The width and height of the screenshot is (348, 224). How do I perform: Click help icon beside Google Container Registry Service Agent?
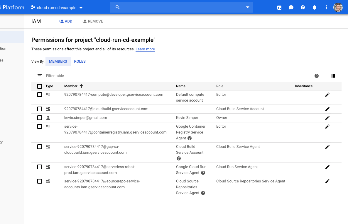tap(190, 138)
